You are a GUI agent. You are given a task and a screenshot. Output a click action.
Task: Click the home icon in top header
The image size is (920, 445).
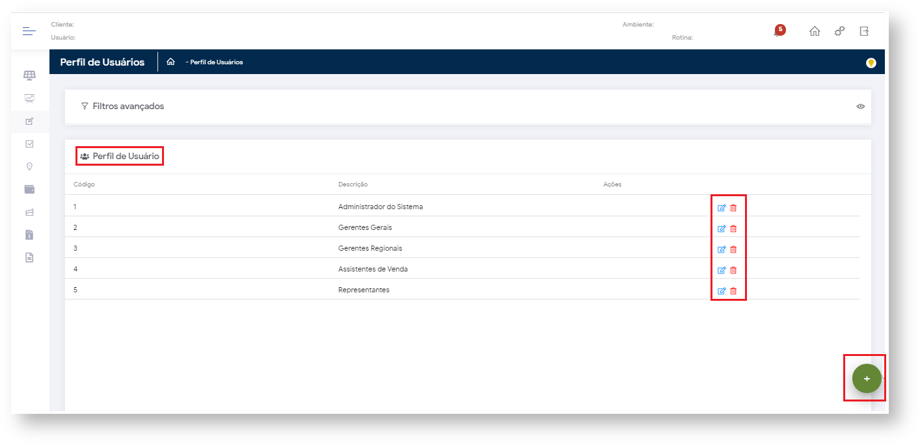tap(814, 31)
